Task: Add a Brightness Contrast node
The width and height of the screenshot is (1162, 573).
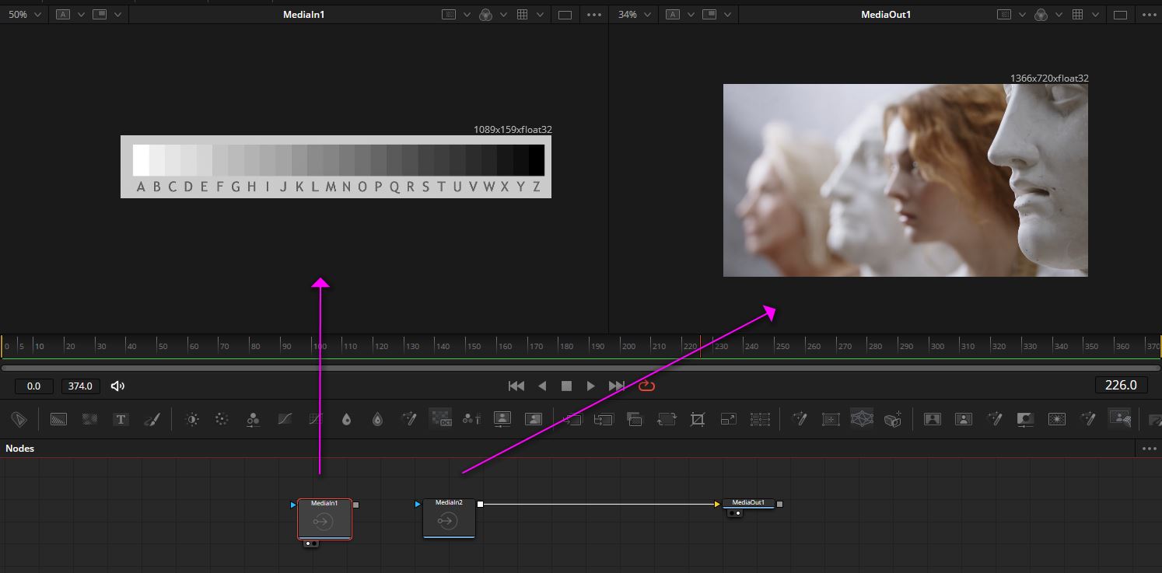Action: (192, 419)
